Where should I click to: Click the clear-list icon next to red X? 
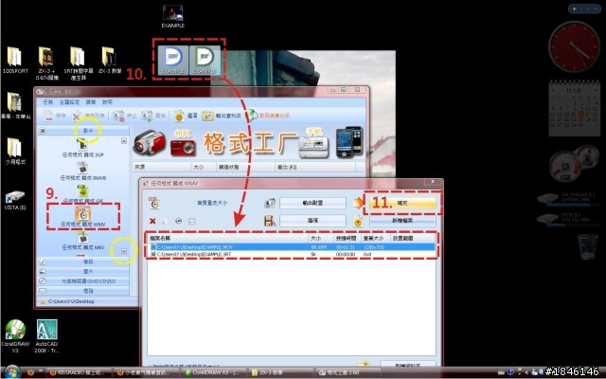point(165,221)
